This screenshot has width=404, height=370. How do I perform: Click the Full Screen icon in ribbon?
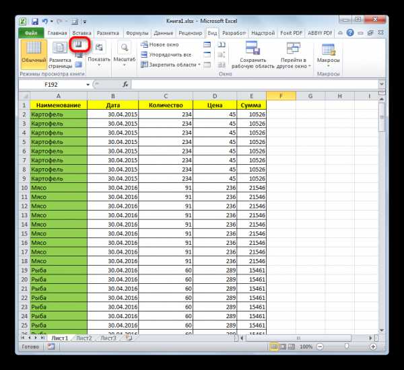pyautogui.click(x=79, y=65)
